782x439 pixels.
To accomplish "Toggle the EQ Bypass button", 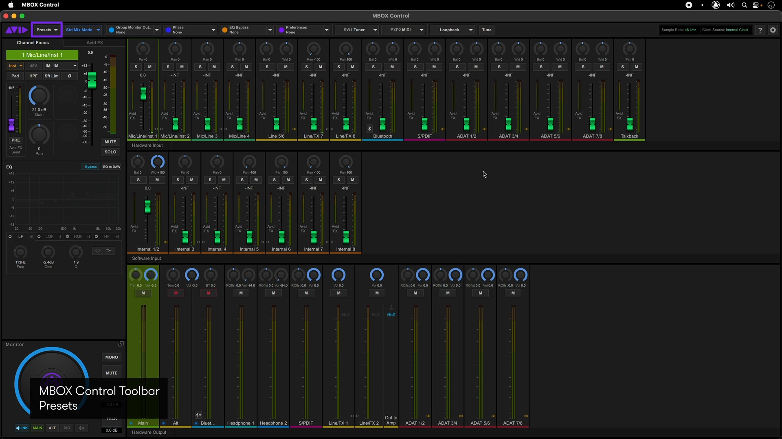I will coord(91,167).
